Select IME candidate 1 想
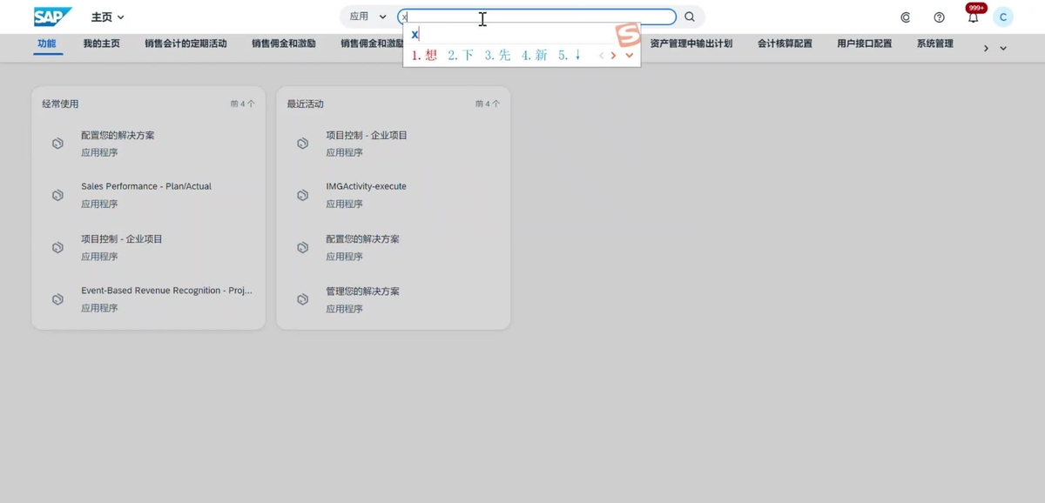 coord(425,56)
